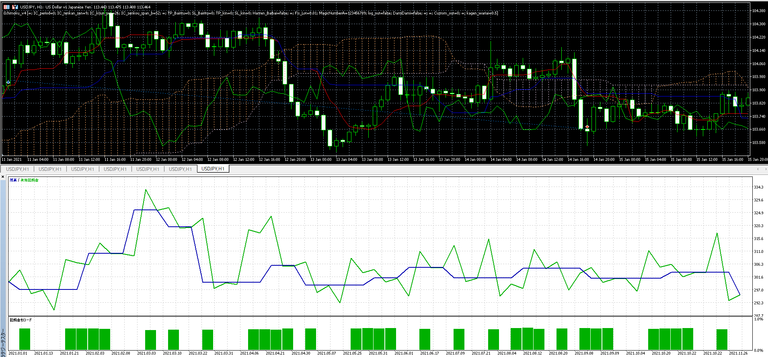The width and height of the screenshot is (768, 357).
Task: Click the 104.380 price scale label
Action: (758, 11)
